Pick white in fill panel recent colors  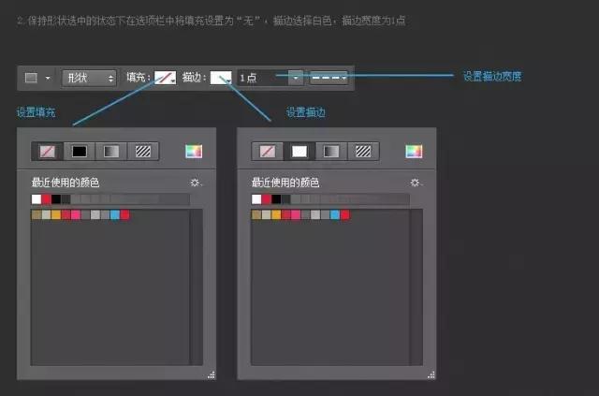37,199
